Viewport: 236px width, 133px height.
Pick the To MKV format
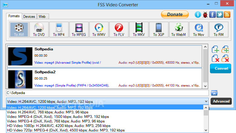[139, 30]
